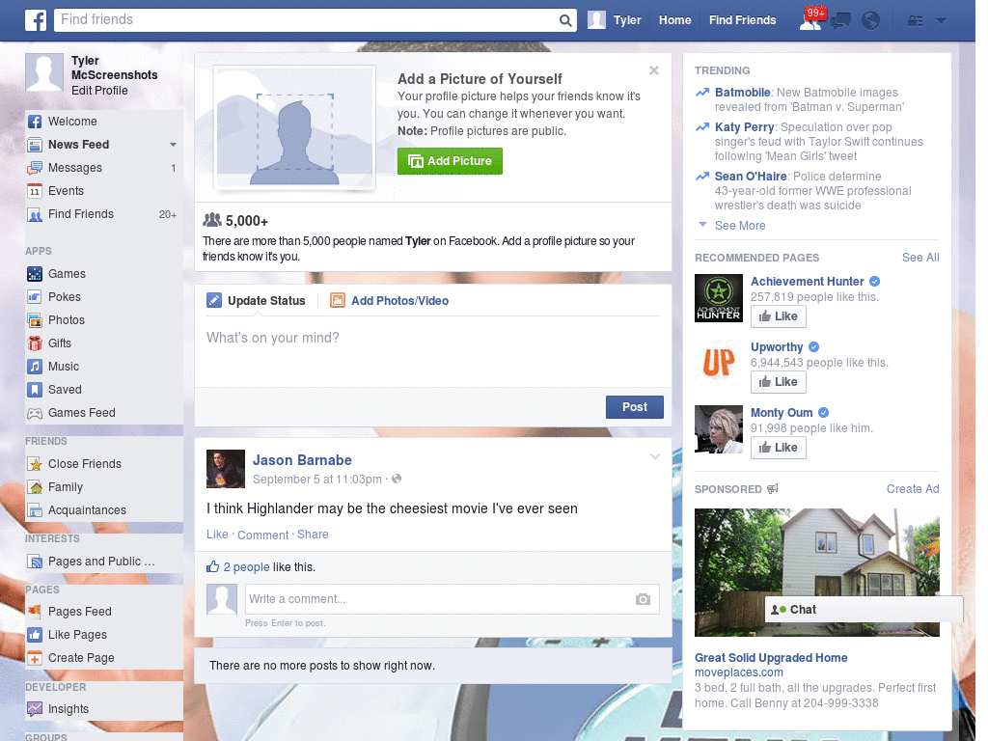Click the Messages sidebar icon

(35, 168)
